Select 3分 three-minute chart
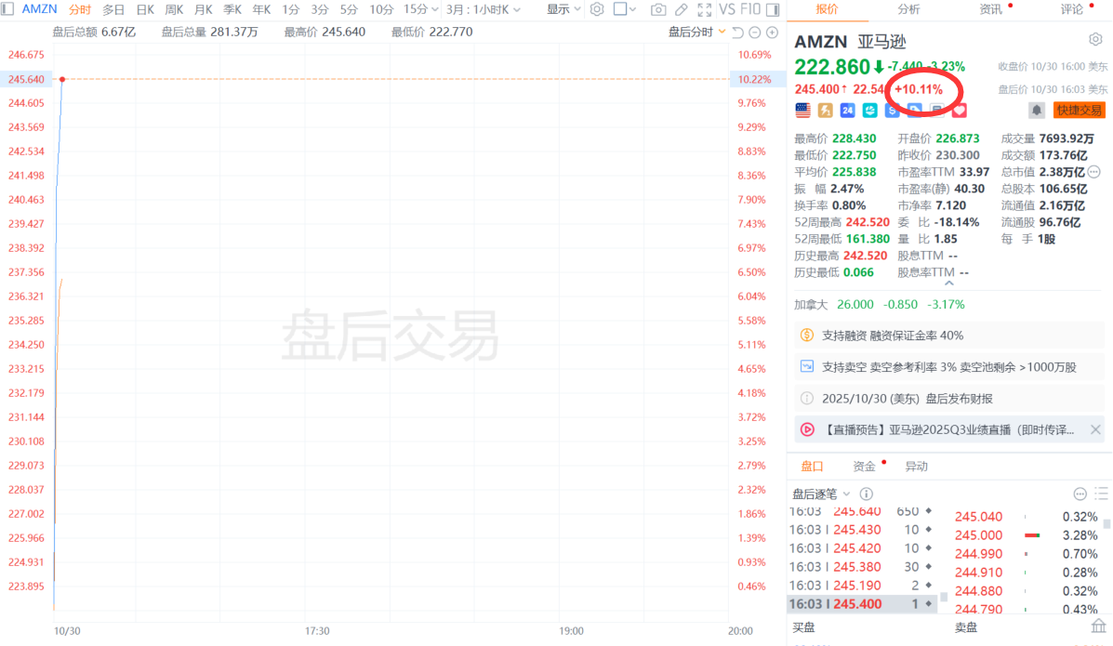The image size is (1113, 646). (x=320, y=9)
